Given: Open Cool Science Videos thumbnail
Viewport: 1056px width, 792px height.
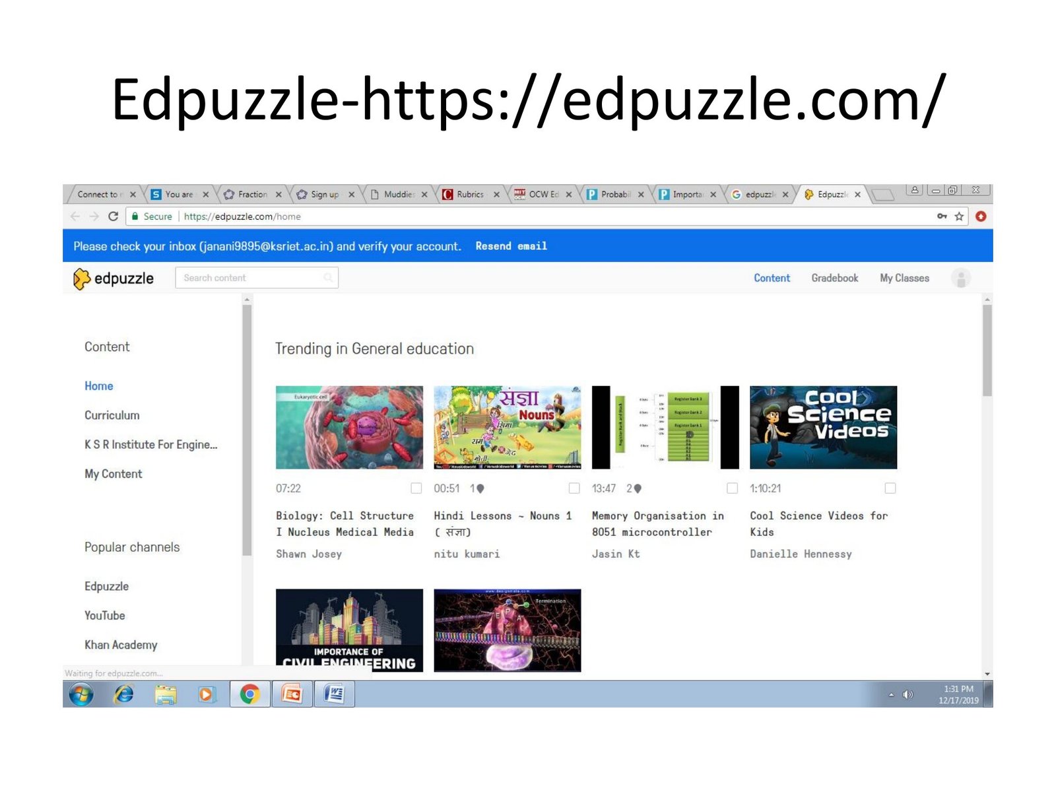Looking at the screenshot, I should (x=823, y=428).
